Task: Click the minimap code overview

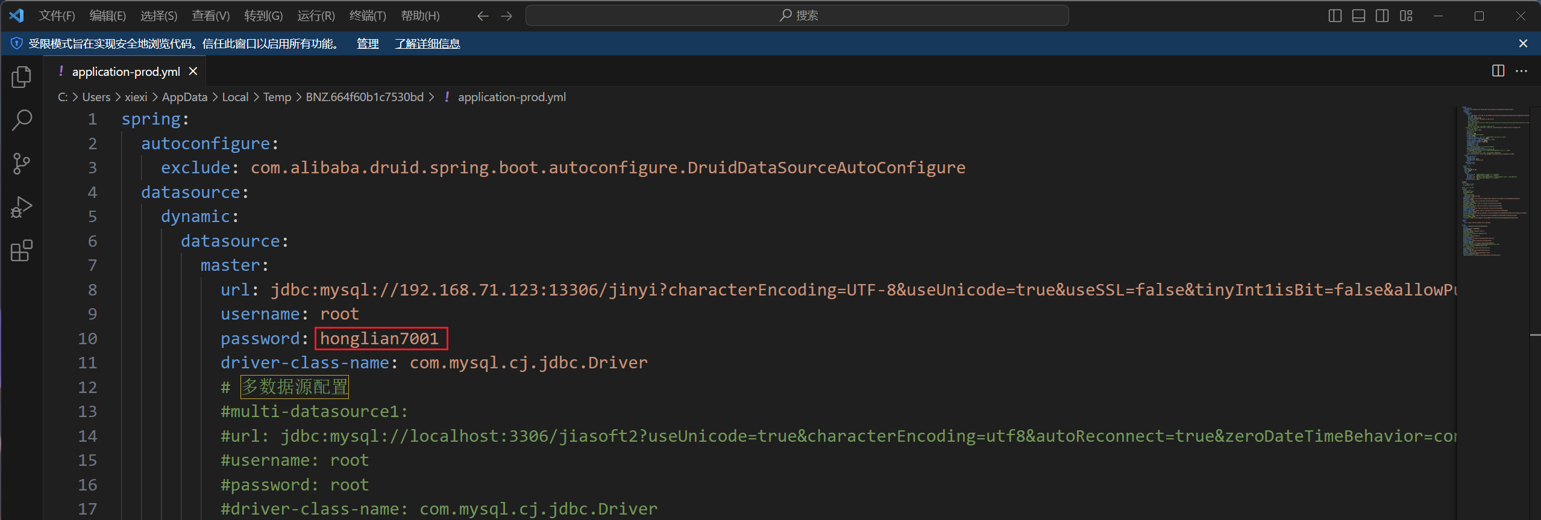Action: click(x=1495, y=181)
